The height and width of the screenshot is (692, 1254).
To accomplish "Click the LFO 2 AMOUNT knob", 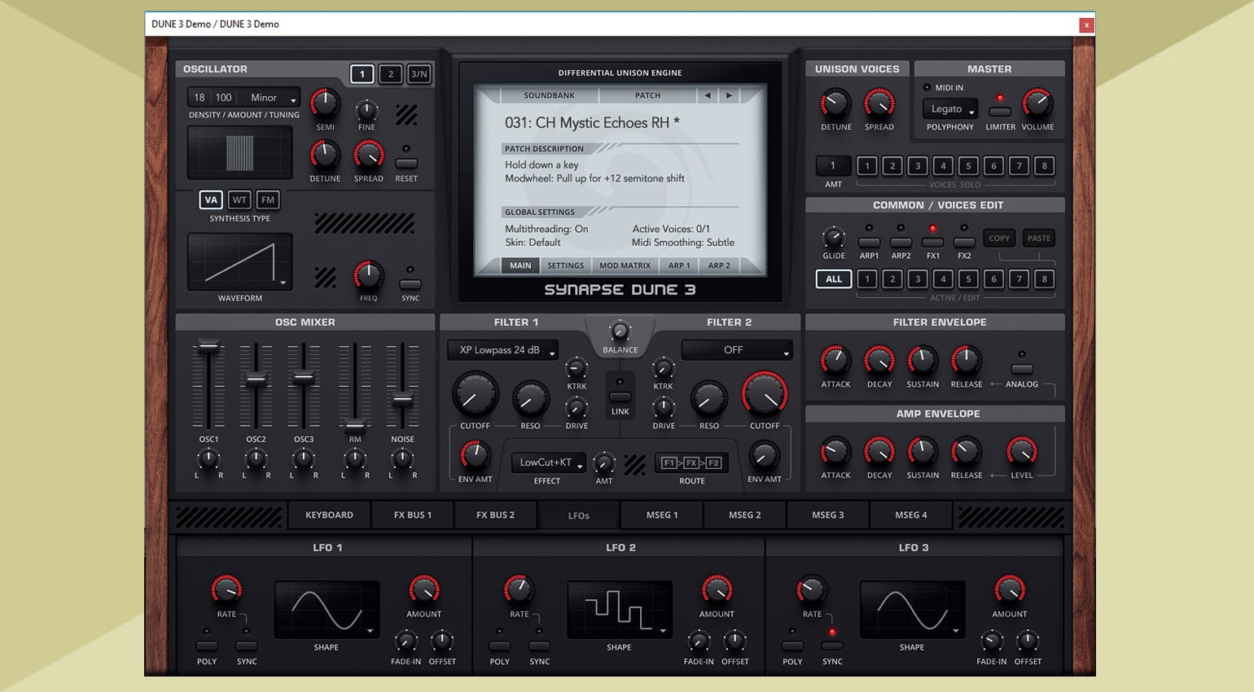I will click(x=717, y=590).
